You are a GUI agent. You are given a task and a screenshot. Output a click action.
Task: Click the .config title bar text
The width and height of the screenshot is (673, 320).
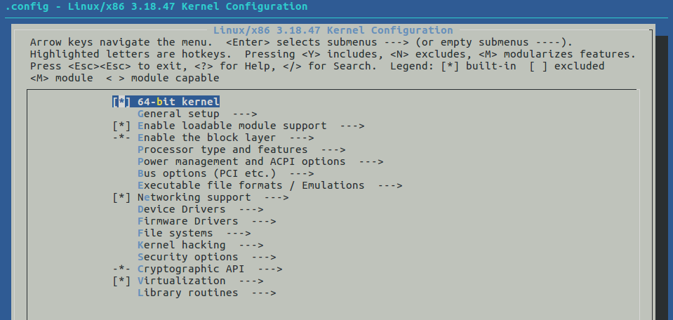(x=156, y=7)
